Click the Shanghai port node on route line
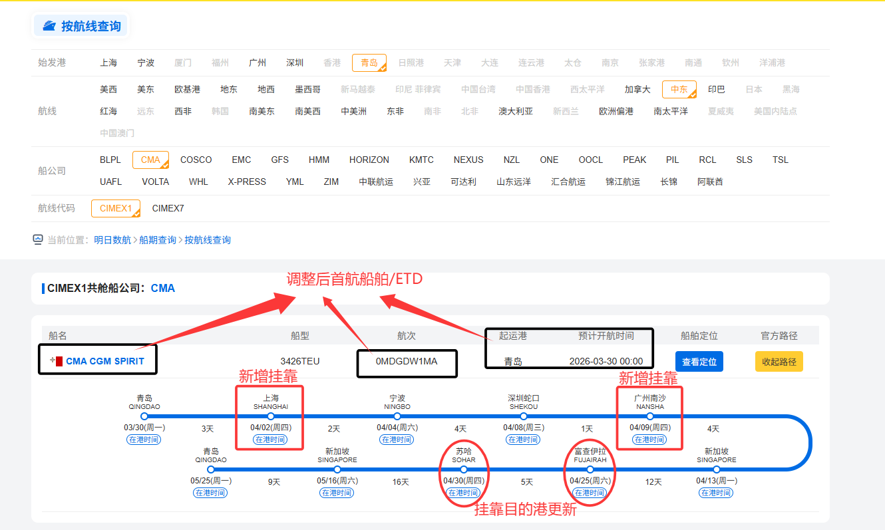 [x=271, y=416]
